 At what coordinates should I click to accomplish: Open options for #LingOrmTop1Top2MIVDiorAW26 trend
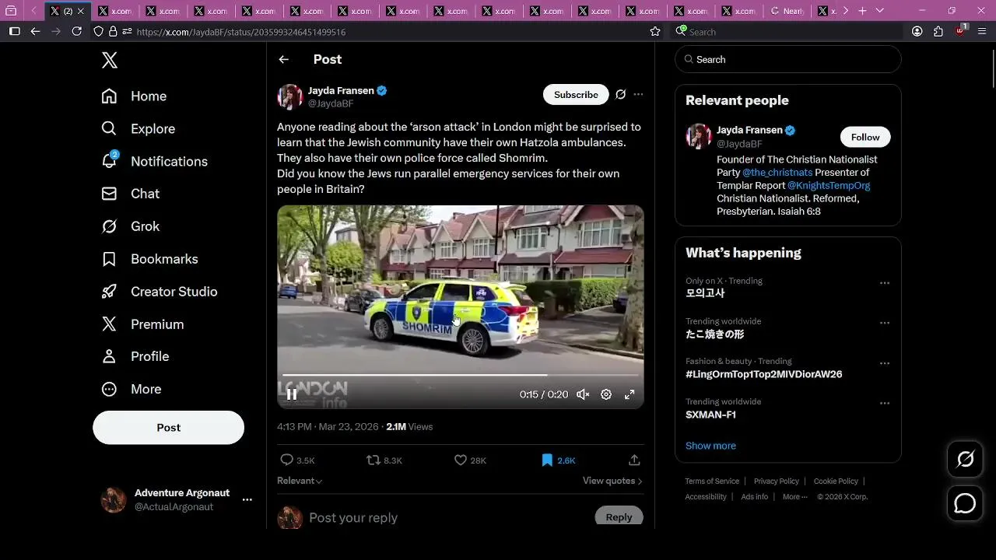pyautogui.click(x=885, y=363)
